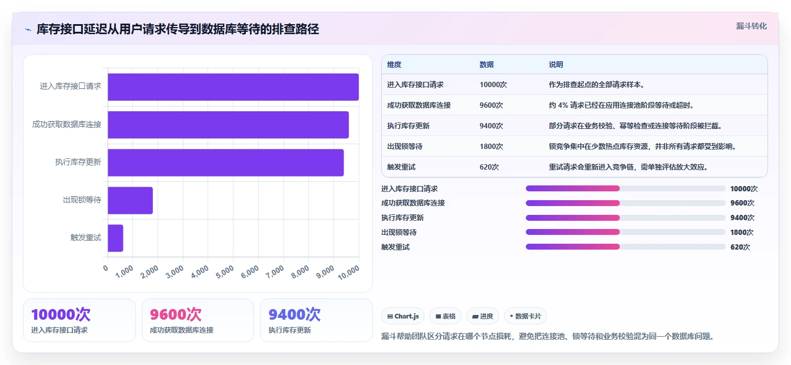Click table value 9400次
This screenshot has width=791, height=365.
492,125
